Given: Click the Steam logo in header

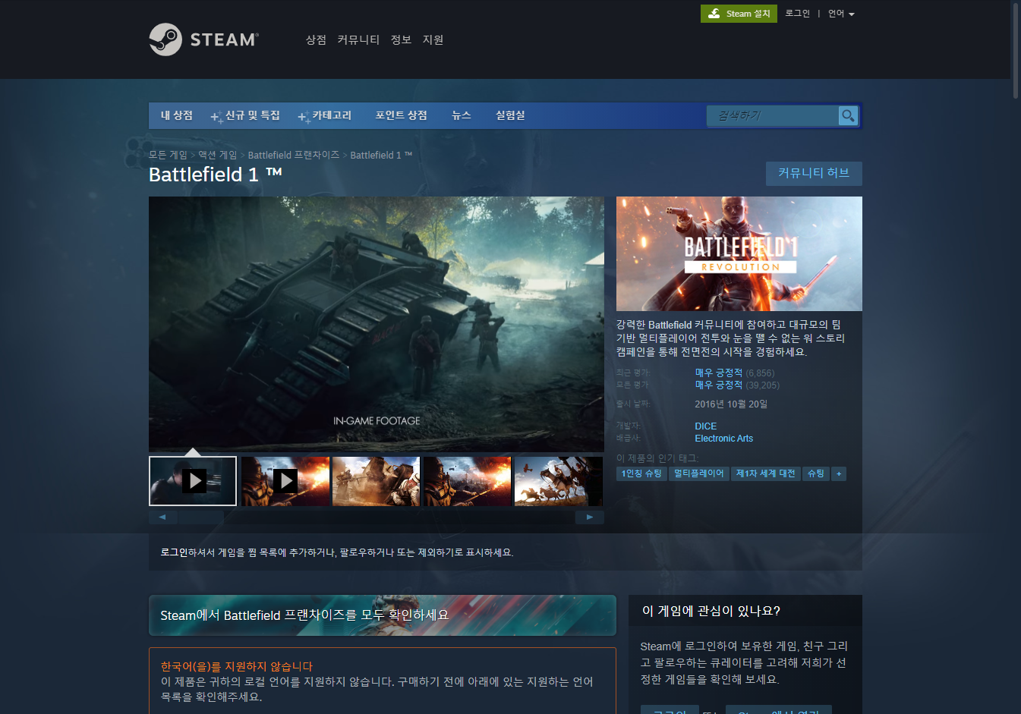Looking at the screenshot, I should coord(203,39).
